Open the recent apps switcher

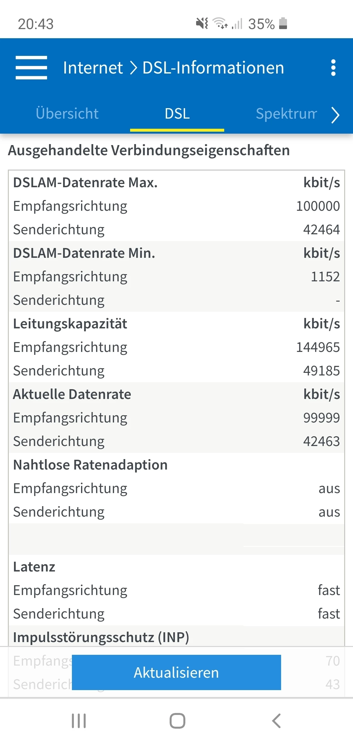(x=79, y=720)
